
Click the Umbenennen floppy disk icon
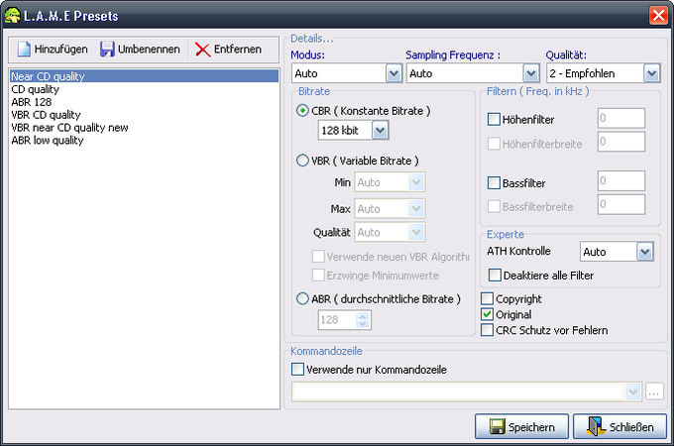107,49
